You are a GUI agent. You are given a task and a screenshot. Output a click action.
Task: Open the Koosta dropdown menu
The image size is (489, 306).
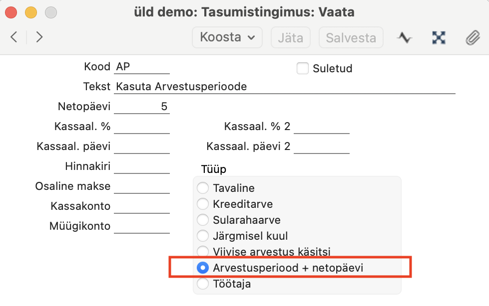click(227, 37)
